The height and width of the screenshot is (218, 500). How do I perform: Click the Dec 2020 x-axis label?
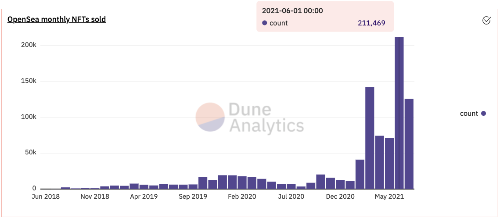(x=340, y=197)
